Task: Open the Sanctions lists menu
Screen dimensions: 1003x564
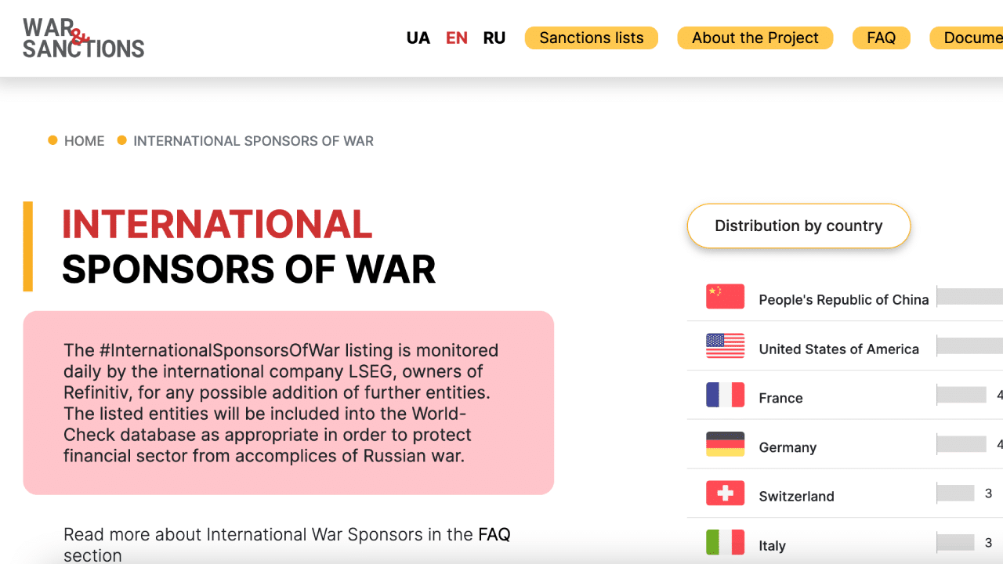Action: click(591, 38)
